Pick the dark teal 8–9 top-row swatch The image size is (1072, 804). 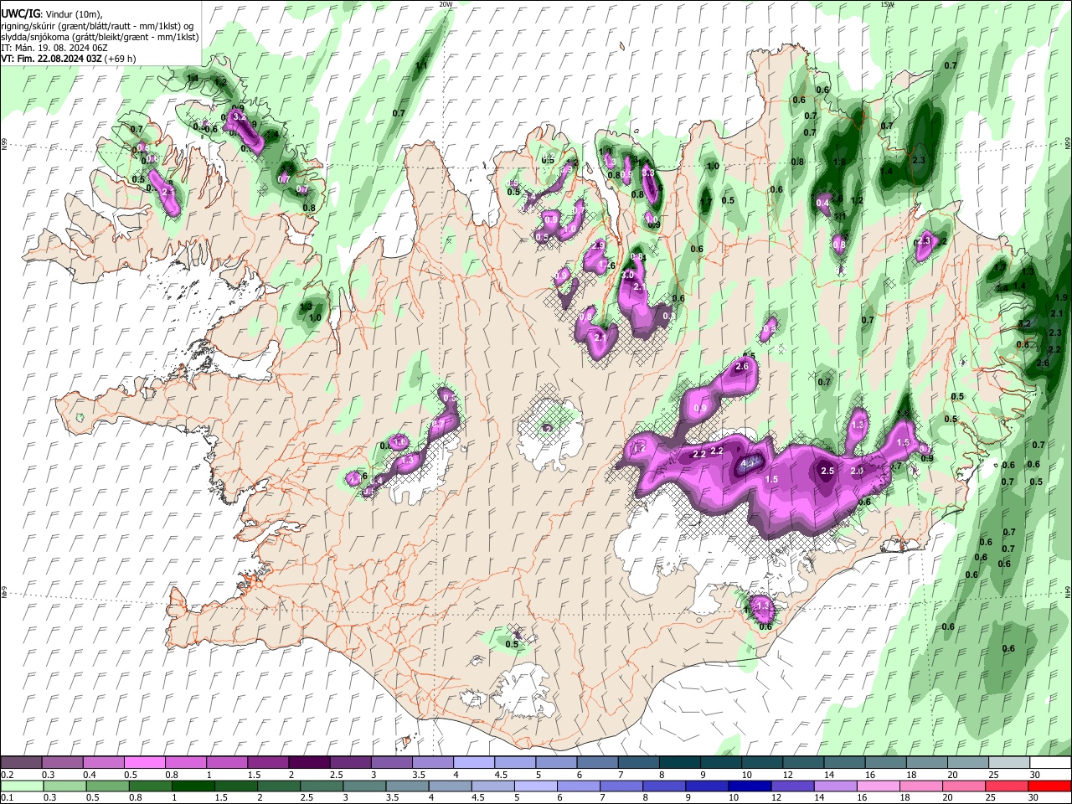[678, 763]
